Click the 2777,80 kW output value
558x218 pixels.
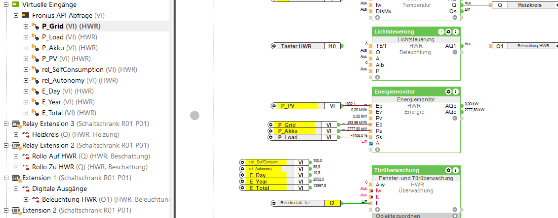pyautogui.click(x=475, y=110)
